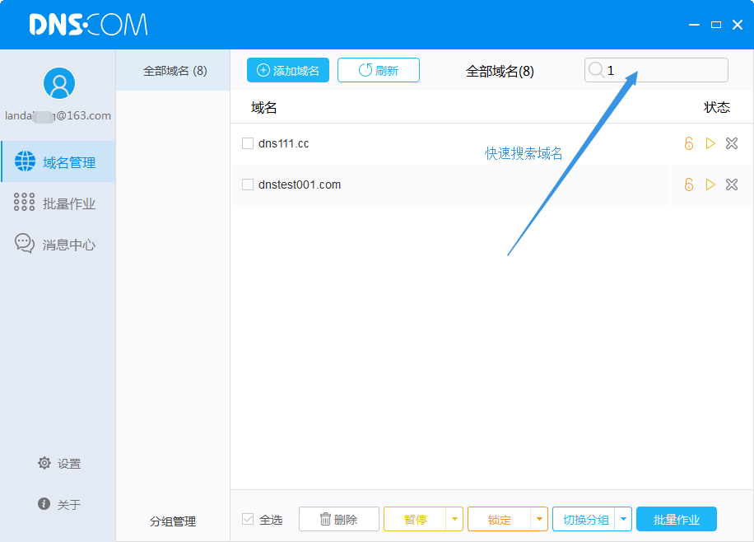Click the delete X icon for dnstest001.com
754x542 pixels.
click(731, 185)
